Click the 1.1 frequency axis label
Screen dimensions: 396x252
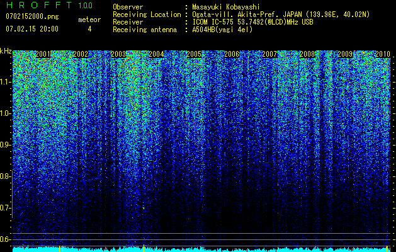pyautogui.click(x=4, y=82)
